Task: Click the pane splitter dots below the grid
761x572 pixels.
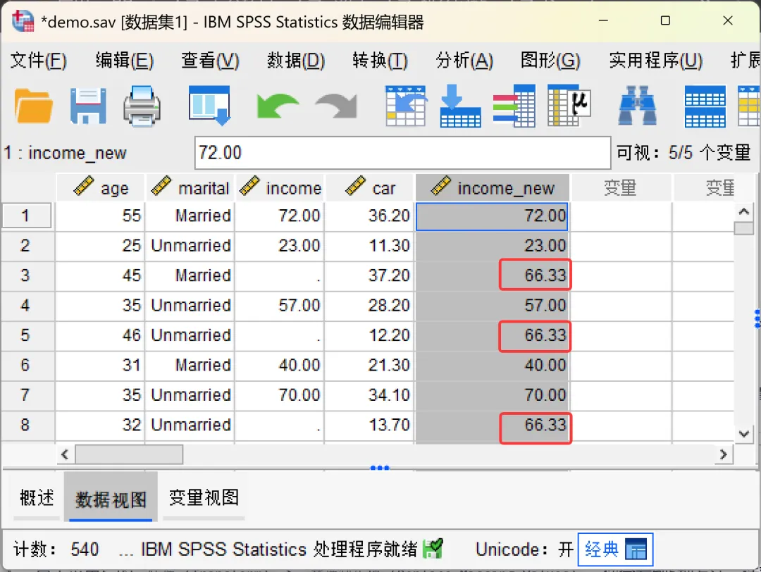Action: 380,468
